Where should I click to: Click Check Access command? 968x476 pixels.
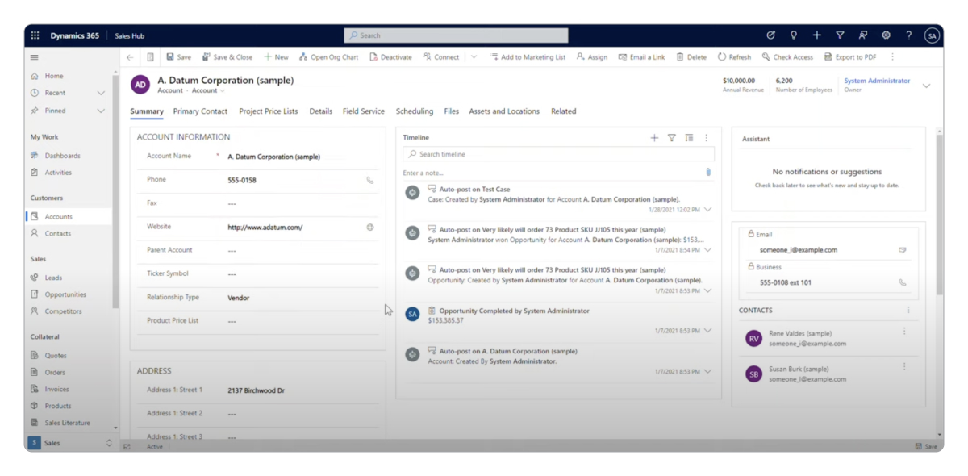point(787,57)
